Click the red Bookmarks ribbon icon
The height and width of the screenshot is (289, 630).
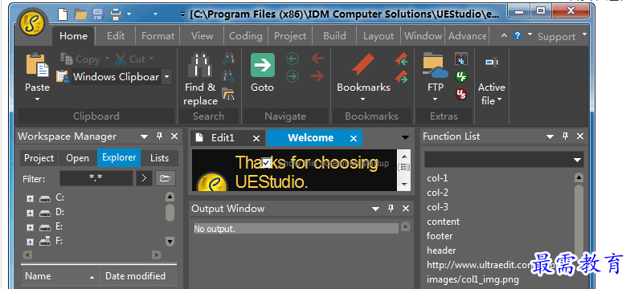[x=363, y=64]
